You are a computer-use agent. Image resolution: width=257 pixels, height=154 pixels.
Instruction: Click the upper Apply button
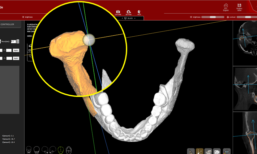(16, 51)
